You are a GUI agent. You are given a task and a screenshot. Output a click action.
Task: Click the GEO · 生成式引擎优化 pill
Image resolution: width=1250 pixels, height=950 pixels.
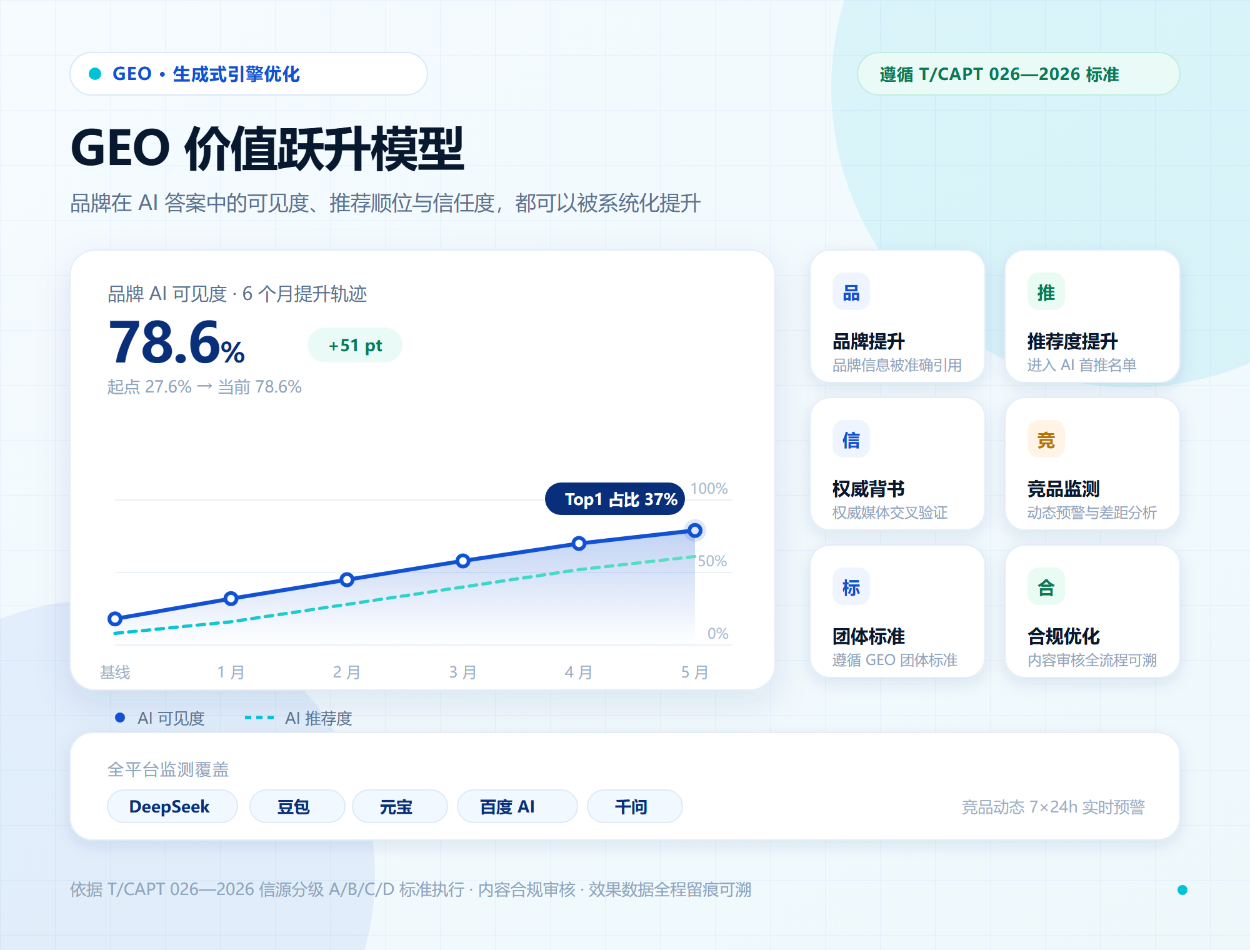pyautogui.click(x=249, y=74)
